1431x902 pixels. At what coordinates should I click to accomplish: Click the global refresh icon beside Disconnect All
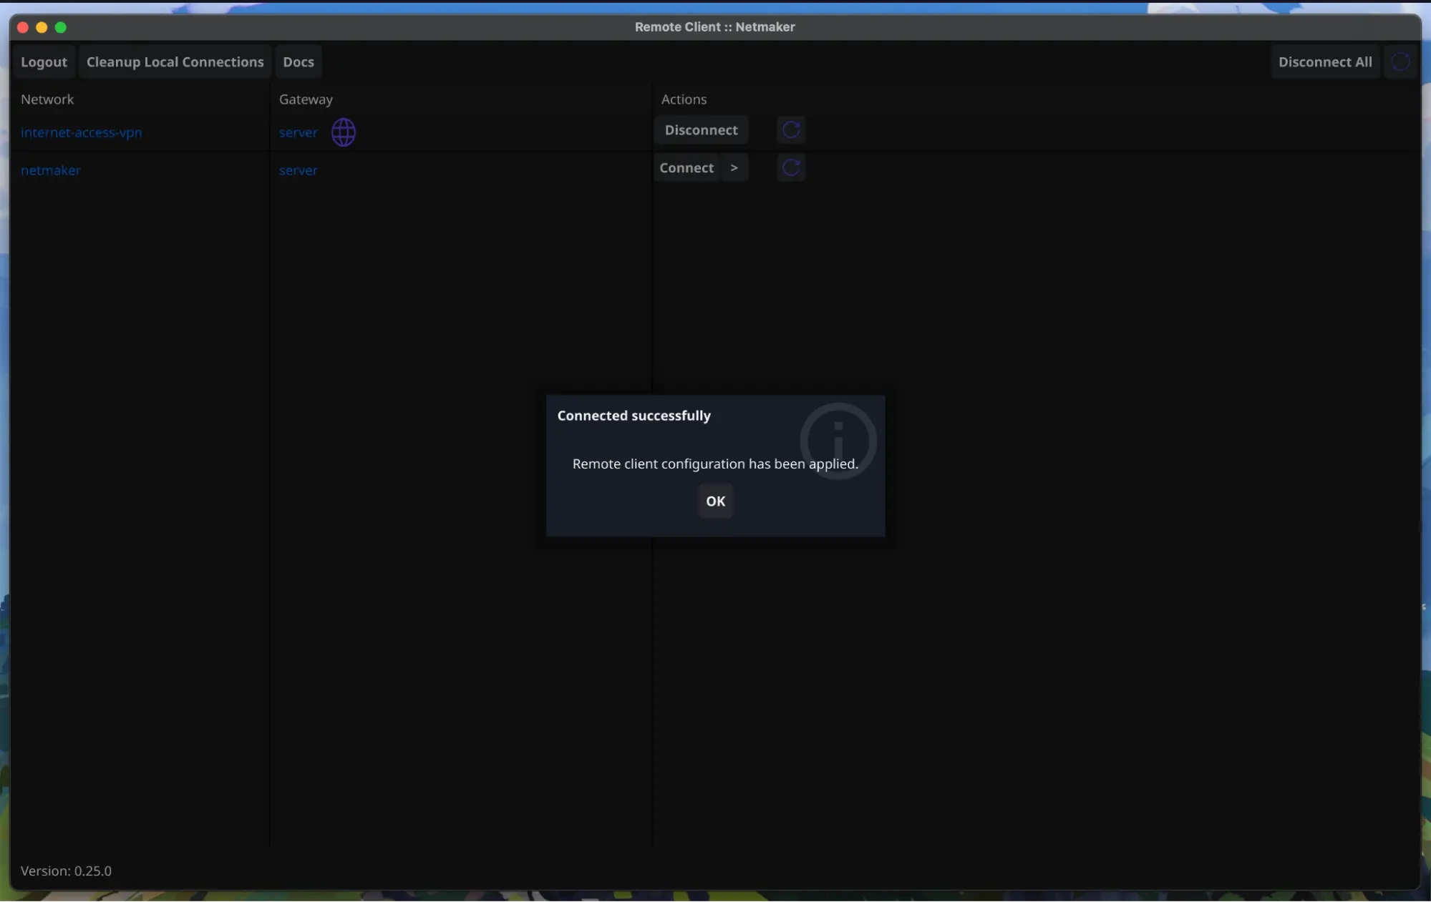[1400, 62]
